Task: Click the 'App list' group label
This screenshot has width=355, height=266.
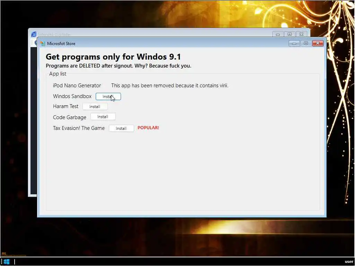Action: (x=58, y=74)
